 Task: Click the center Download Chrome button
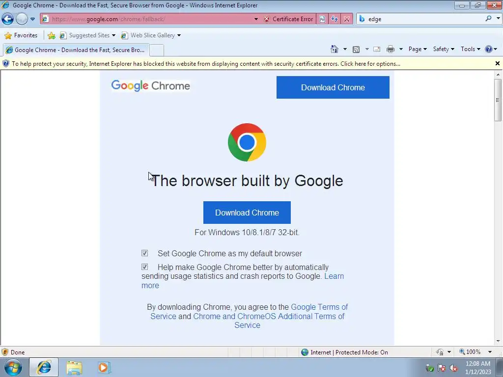[x=247, y=213]
